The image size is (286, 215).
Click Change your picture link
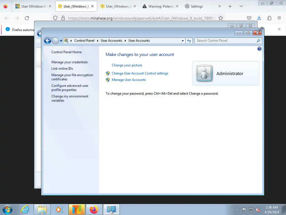127,65
